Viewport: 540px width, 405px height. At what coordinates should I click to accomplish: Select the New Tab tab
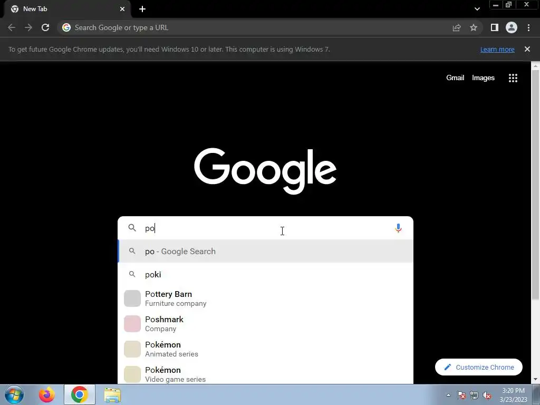point(67,9)
